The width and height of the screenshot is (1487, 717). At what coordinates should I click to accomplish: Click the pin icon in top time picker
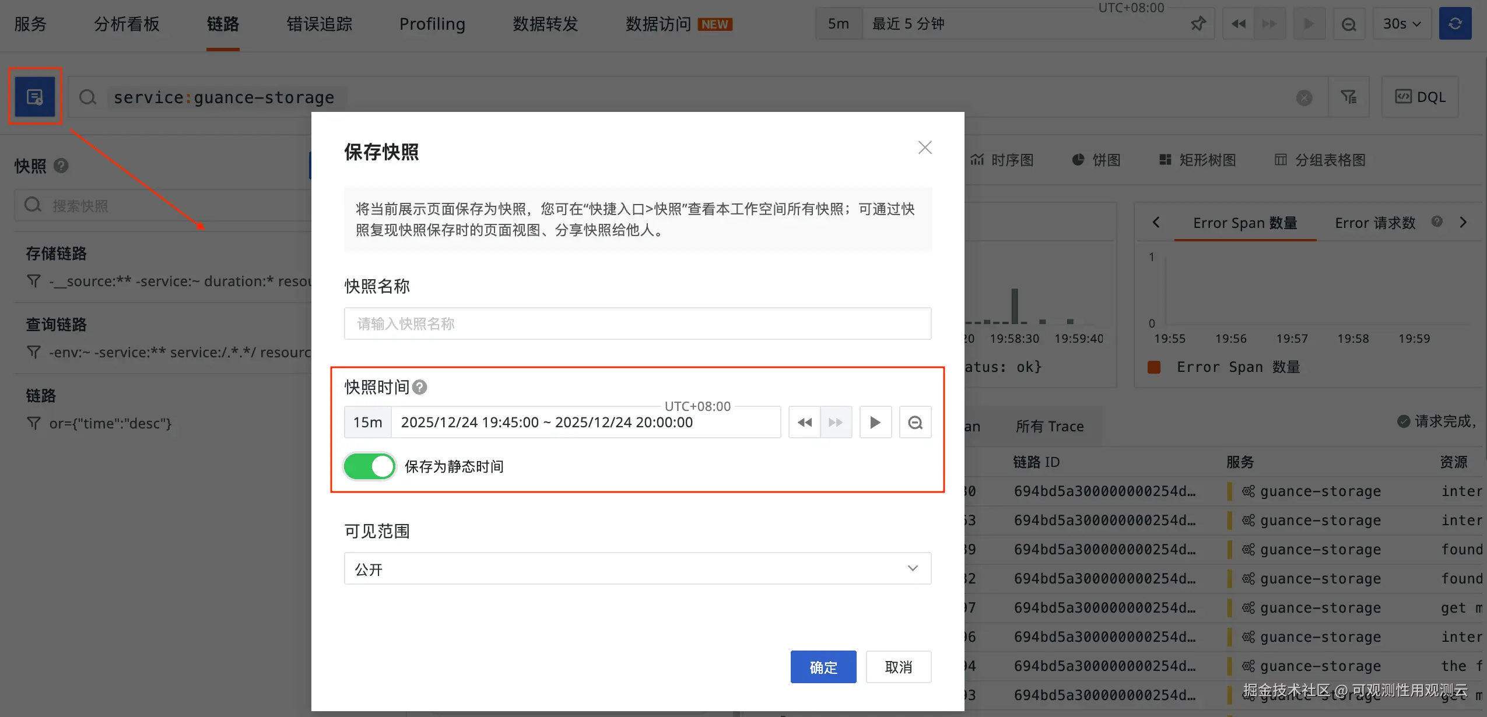[1197, 24]
